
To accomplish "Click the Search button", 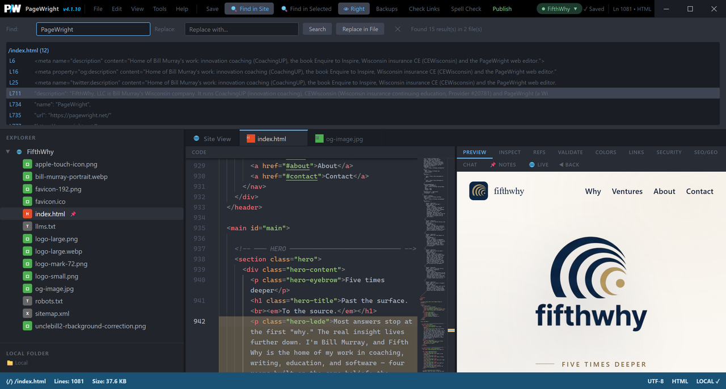I will 318,29.
